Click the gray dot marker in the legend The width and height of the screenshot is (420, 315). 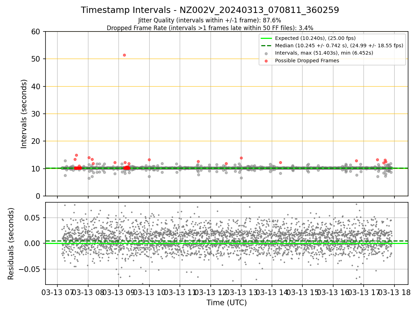click(266, 53)
